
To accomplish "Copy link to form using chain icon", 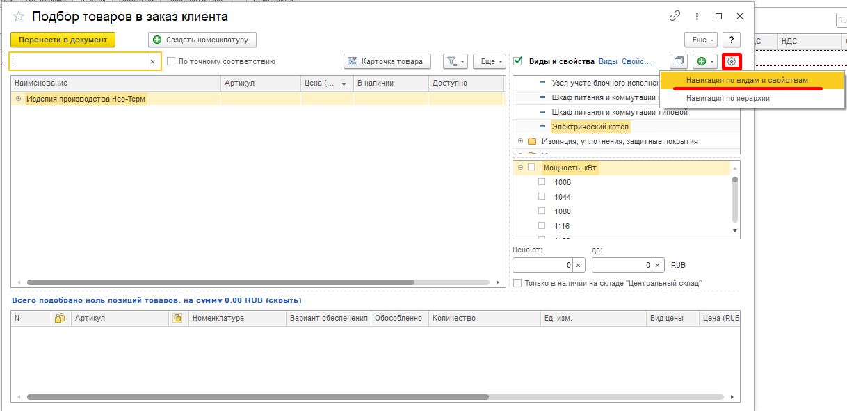I will click(x=675, y=16).
